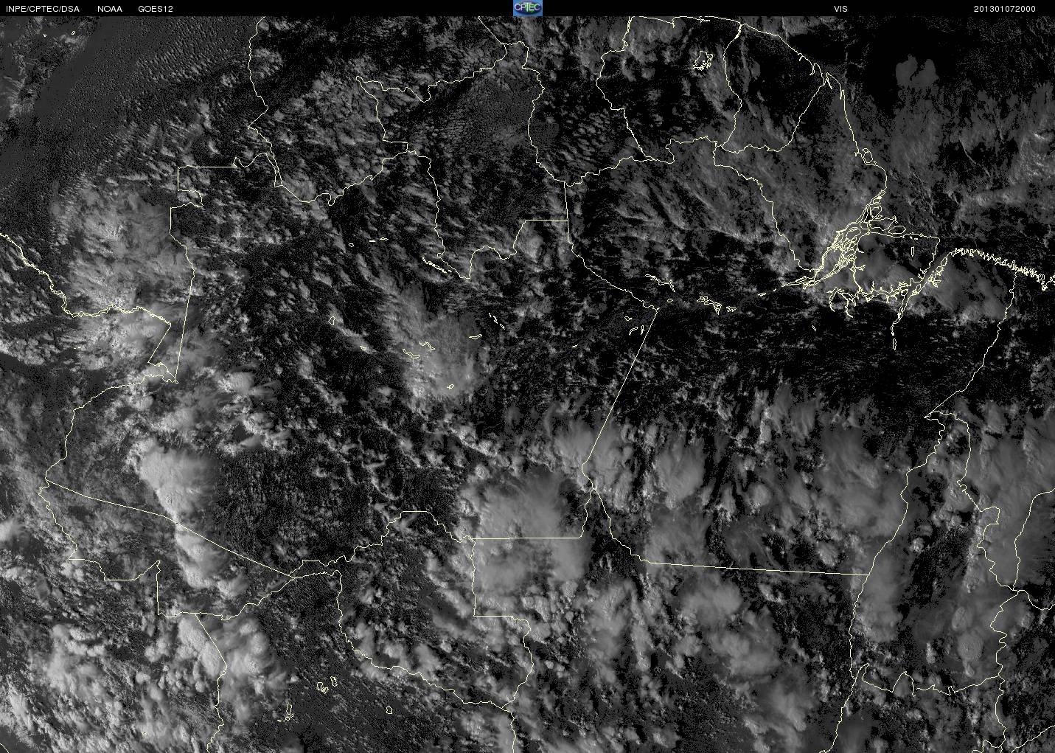Click the 201301072000 timestamp

click(x=1005, y=9)
